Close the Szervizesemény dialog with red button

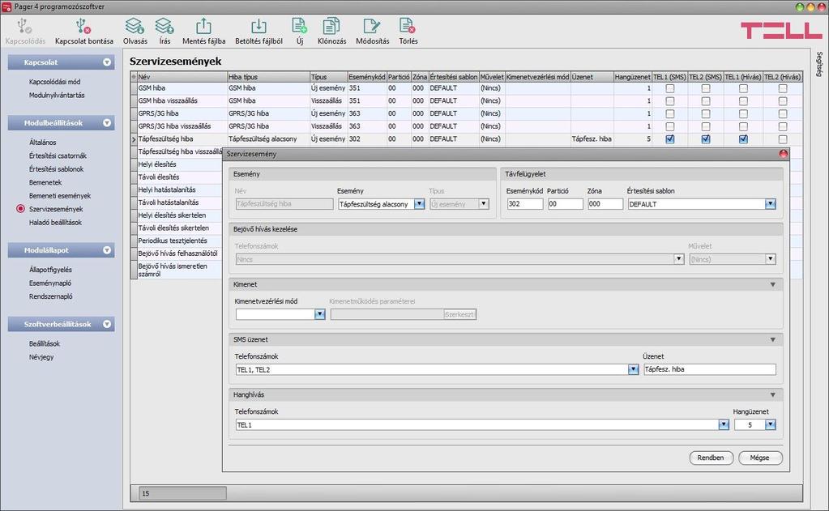pos(783,154)
